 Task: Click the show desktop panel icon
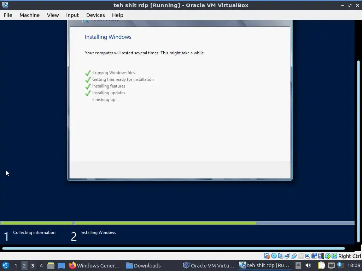(61, 265)
